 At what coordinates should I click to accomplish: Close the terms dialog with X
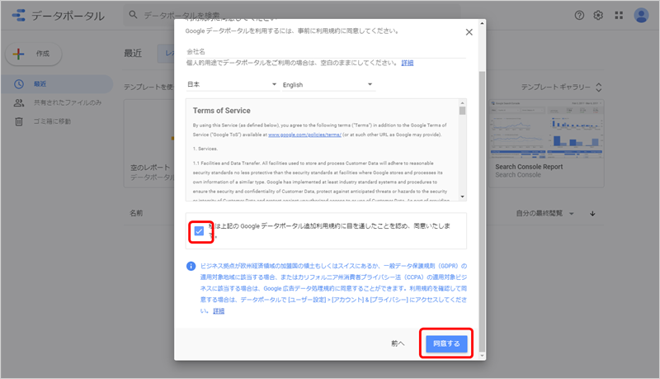point(469,32)
